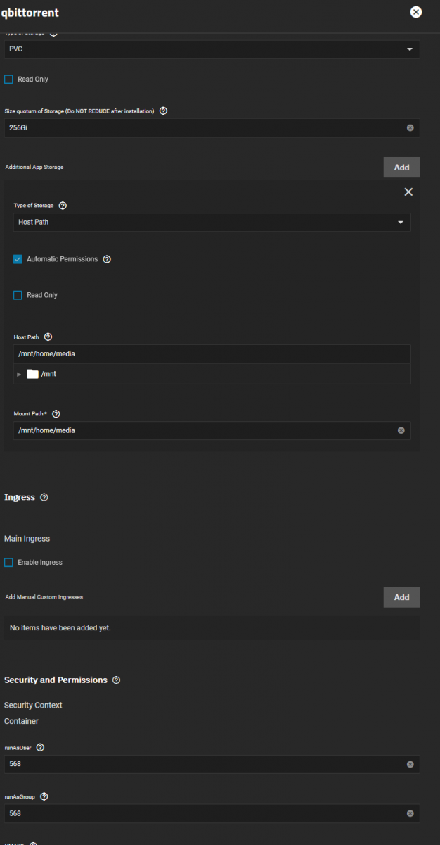Screen dimensions: 440x845
Task: Show help for Automatic Permissions
Action: (x=107, y=259)
